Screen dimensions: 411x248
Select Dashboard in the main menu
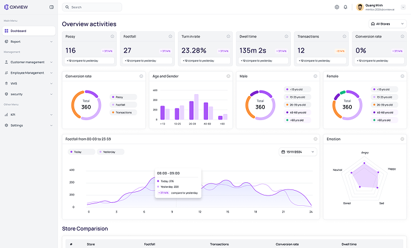pyautogui.click(x=18, y=30)
